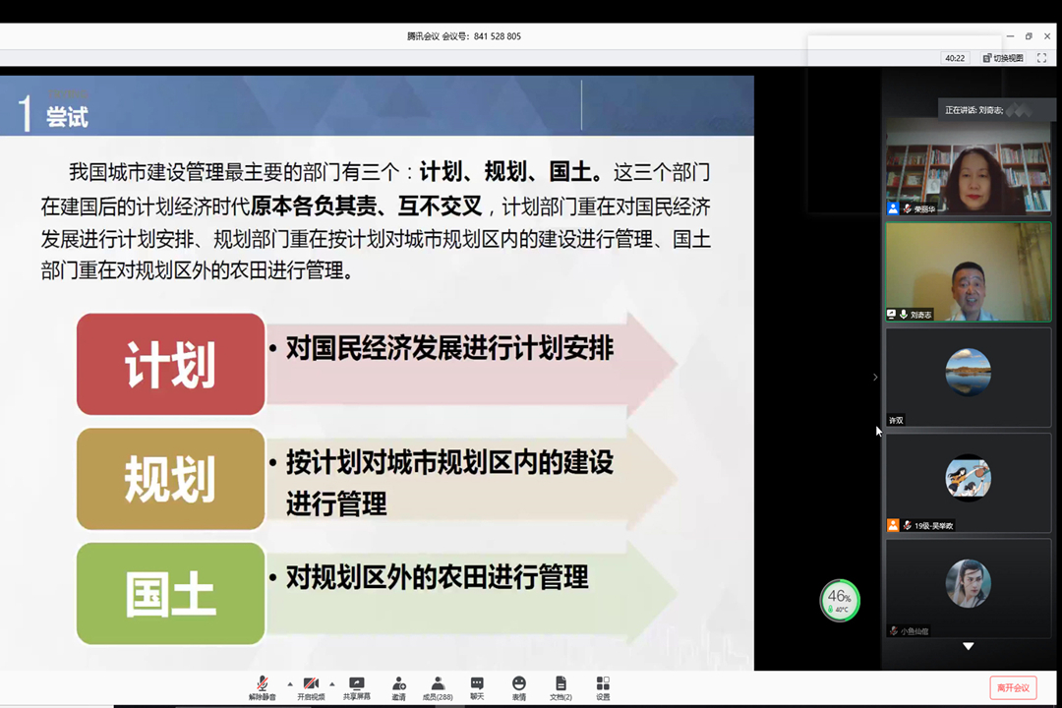Open the 聊天 chat panel
The width and height of the screenshot is (1062, 708).
[x=477, y=686]
